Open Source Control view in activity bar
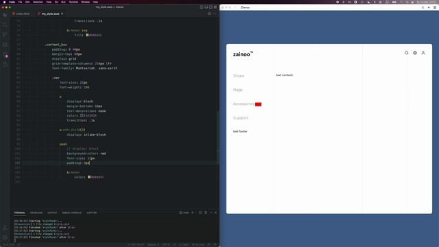The width and height of the screenshot is (439, 247). [5, 34]
